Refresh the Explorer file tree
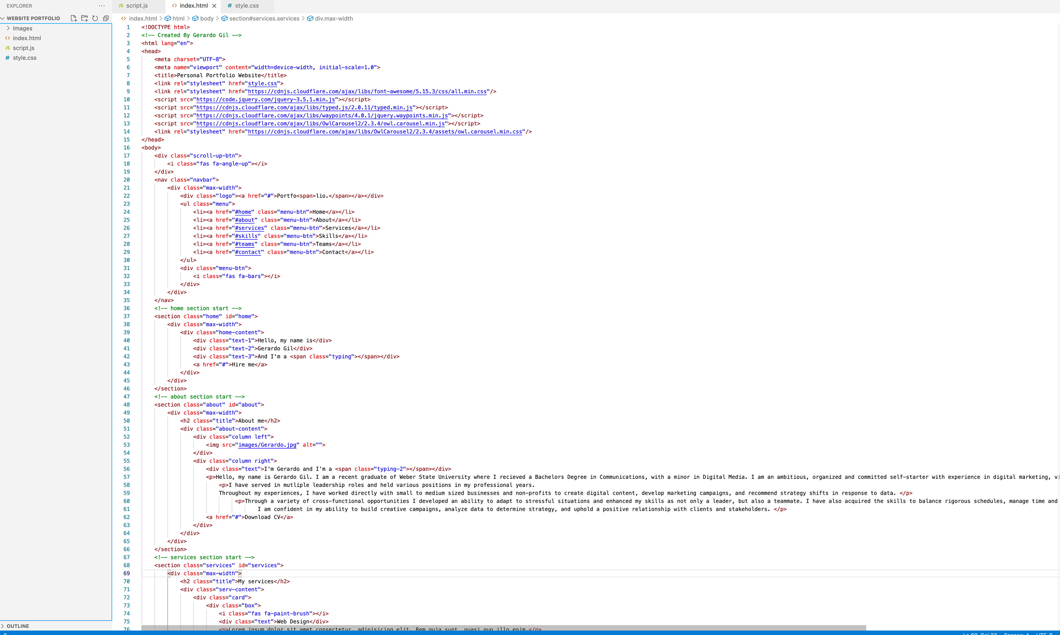The image size is (1060, 635). [x=95, y=18]
